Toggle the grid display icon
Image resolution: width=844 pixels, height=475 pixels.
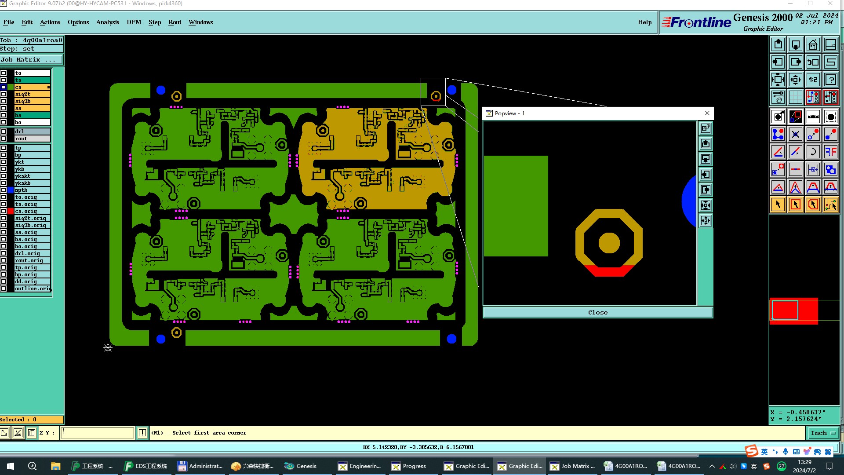click(x=795, y=97)
